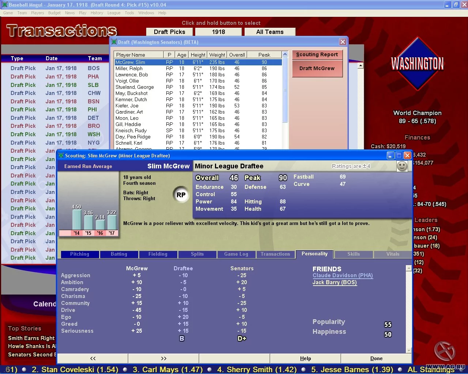Switch to the Pitching tab
This screenshot has height=374, width=468.
pyautogui.click(x=80, y=254)
